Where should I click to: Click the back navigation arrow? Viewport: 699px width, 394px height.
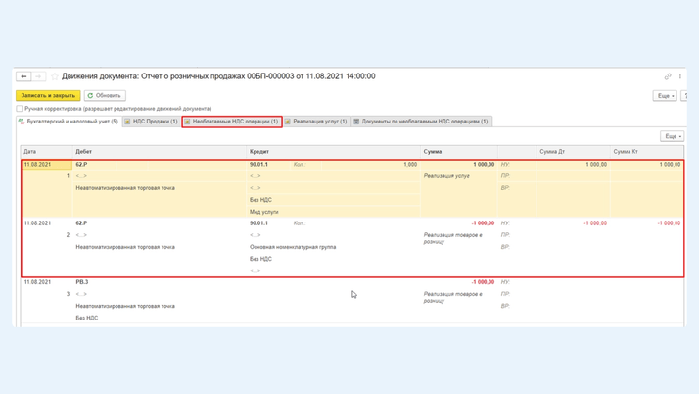click(x=23, y=76)
